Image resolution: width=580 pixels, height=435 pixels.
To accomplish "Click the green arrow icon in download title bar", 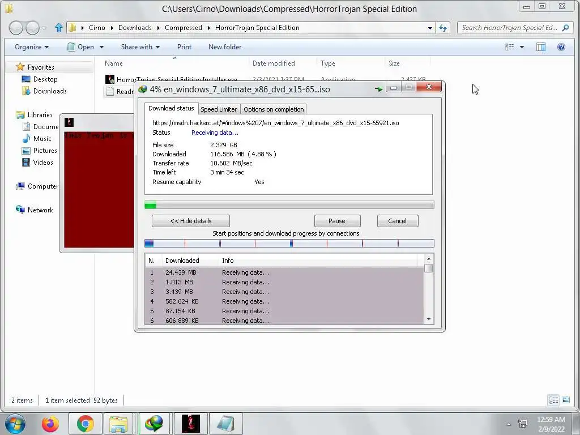I will (378, 89).
